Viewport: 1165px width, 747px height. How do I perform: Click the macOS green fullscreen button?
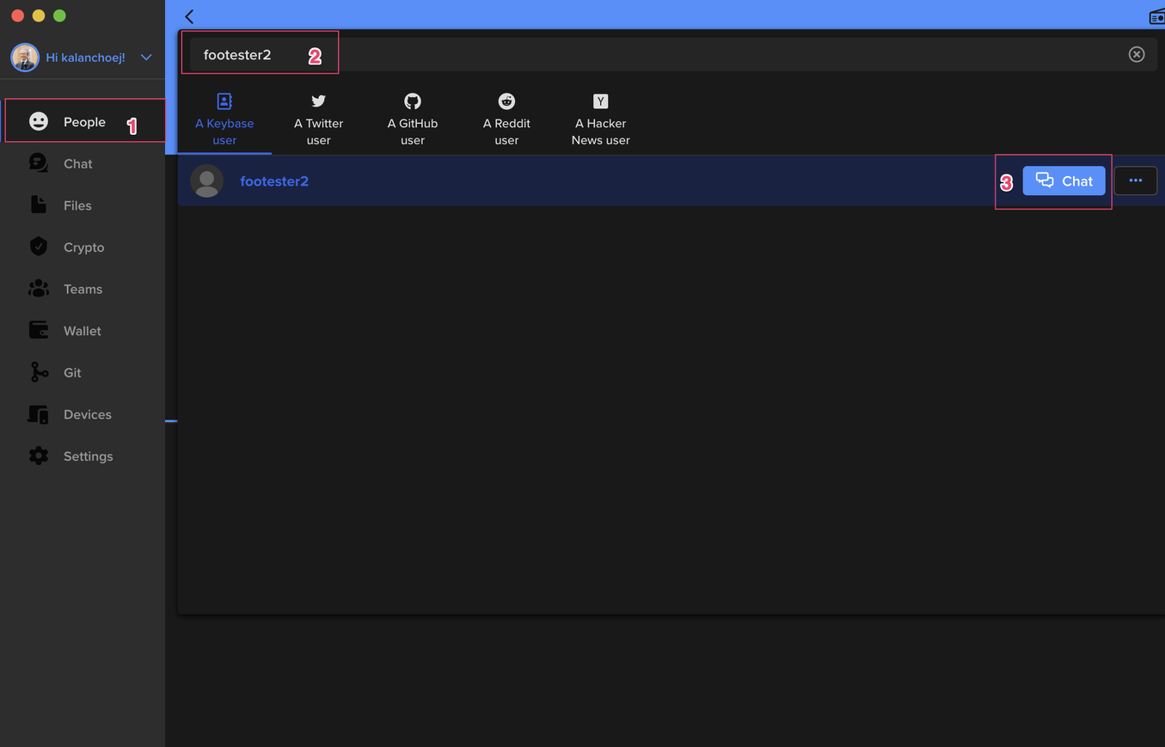click(x=59, y=15)
